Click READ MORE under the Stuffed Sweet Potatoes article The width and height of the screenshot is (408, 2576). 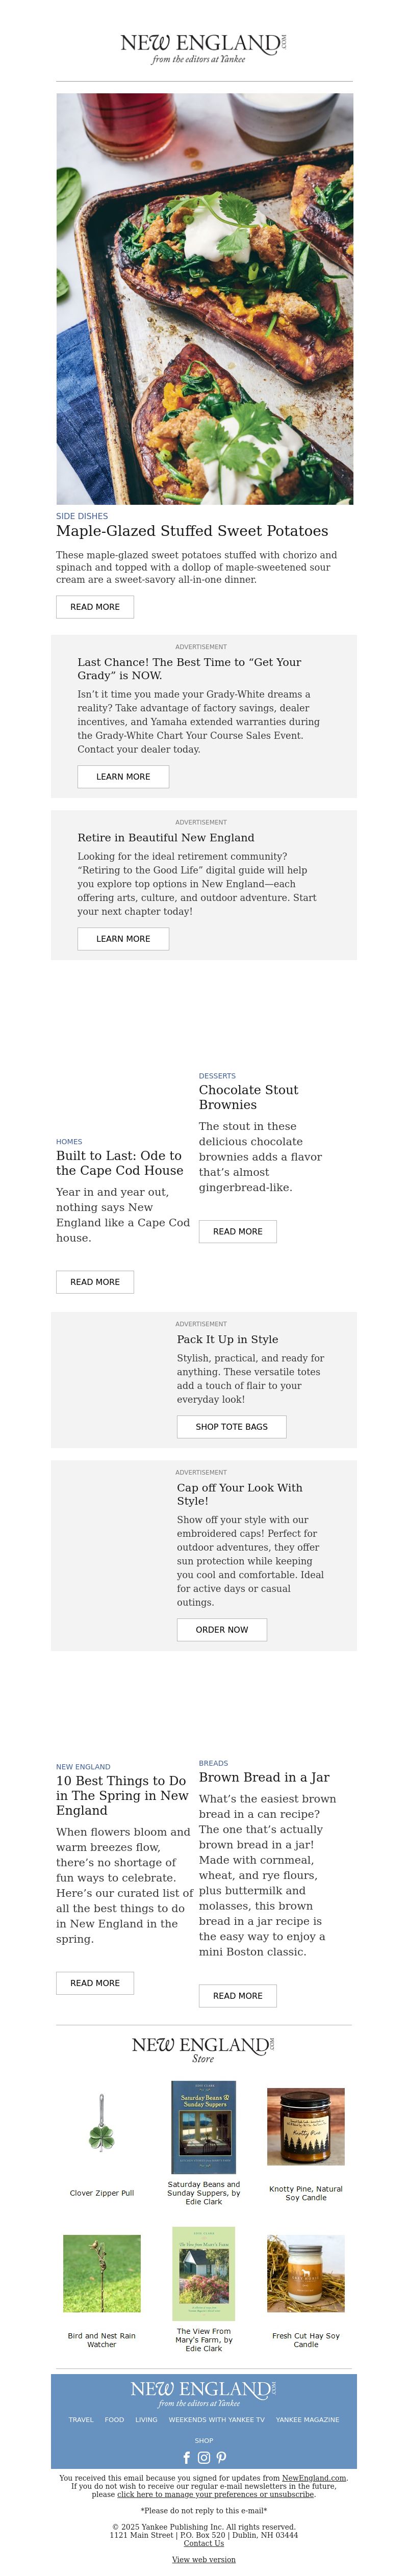click(95, 607)
